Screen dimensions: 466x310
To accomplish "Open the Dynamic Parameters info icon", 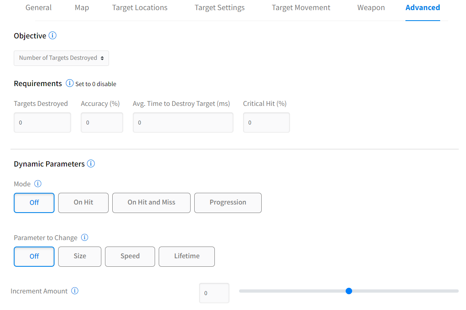I will coord(91,164).
